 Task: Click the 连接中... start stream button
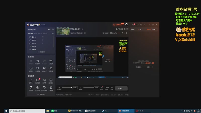pyautogui.click(x=121, y=88)
